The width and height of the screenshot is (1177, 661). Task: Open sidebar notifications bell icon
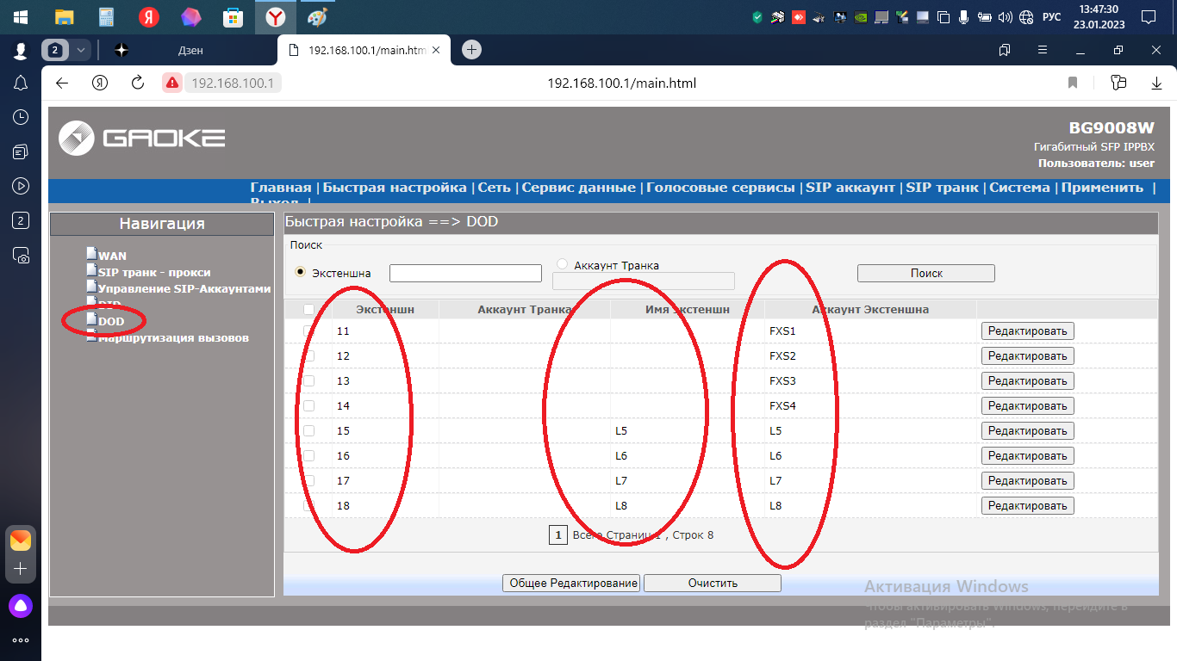click(x=21, y=83)
